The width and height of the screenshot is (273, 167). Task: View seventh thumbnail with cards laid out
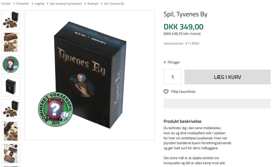tap(11, 154)
